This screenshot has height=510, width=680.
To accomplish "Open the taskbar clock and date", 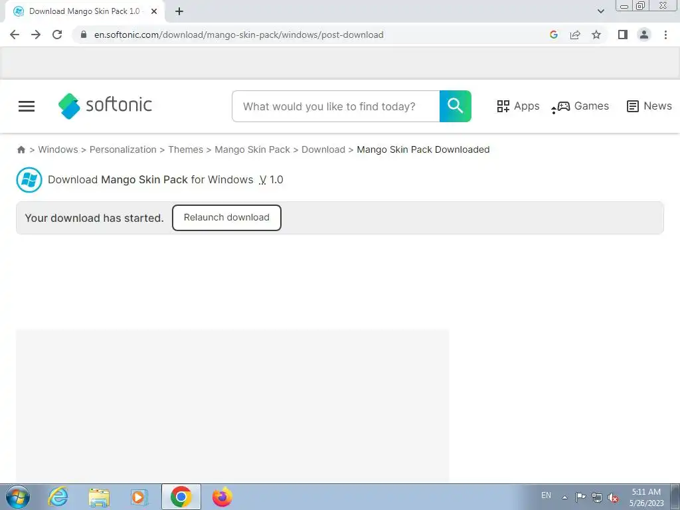I will coord(646,497).
